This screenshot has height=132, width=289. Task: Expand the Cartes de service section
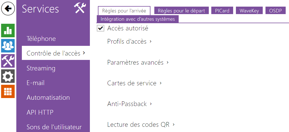pos(134,83)
